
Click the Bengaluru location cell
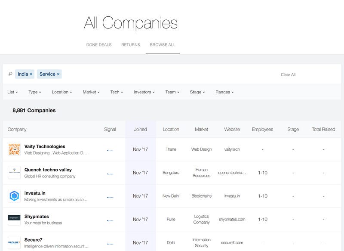coord(171,173)
